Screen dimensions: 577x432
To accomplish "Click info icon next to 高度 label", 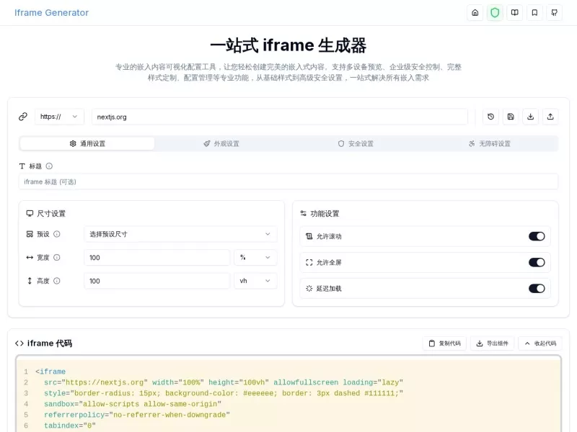I will point(57,281).
